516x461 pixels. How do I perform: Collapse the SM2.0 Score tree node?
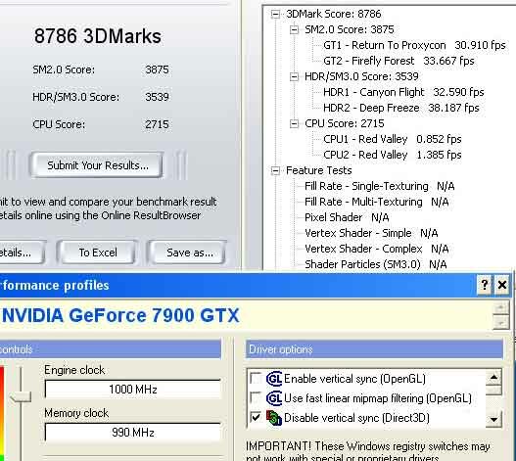294,30
